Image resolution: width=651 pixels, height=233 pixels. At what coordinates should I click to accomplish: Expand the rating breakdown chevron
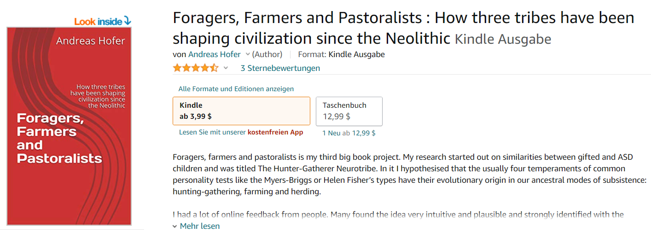pyautogui.click(x=226, y=68)
